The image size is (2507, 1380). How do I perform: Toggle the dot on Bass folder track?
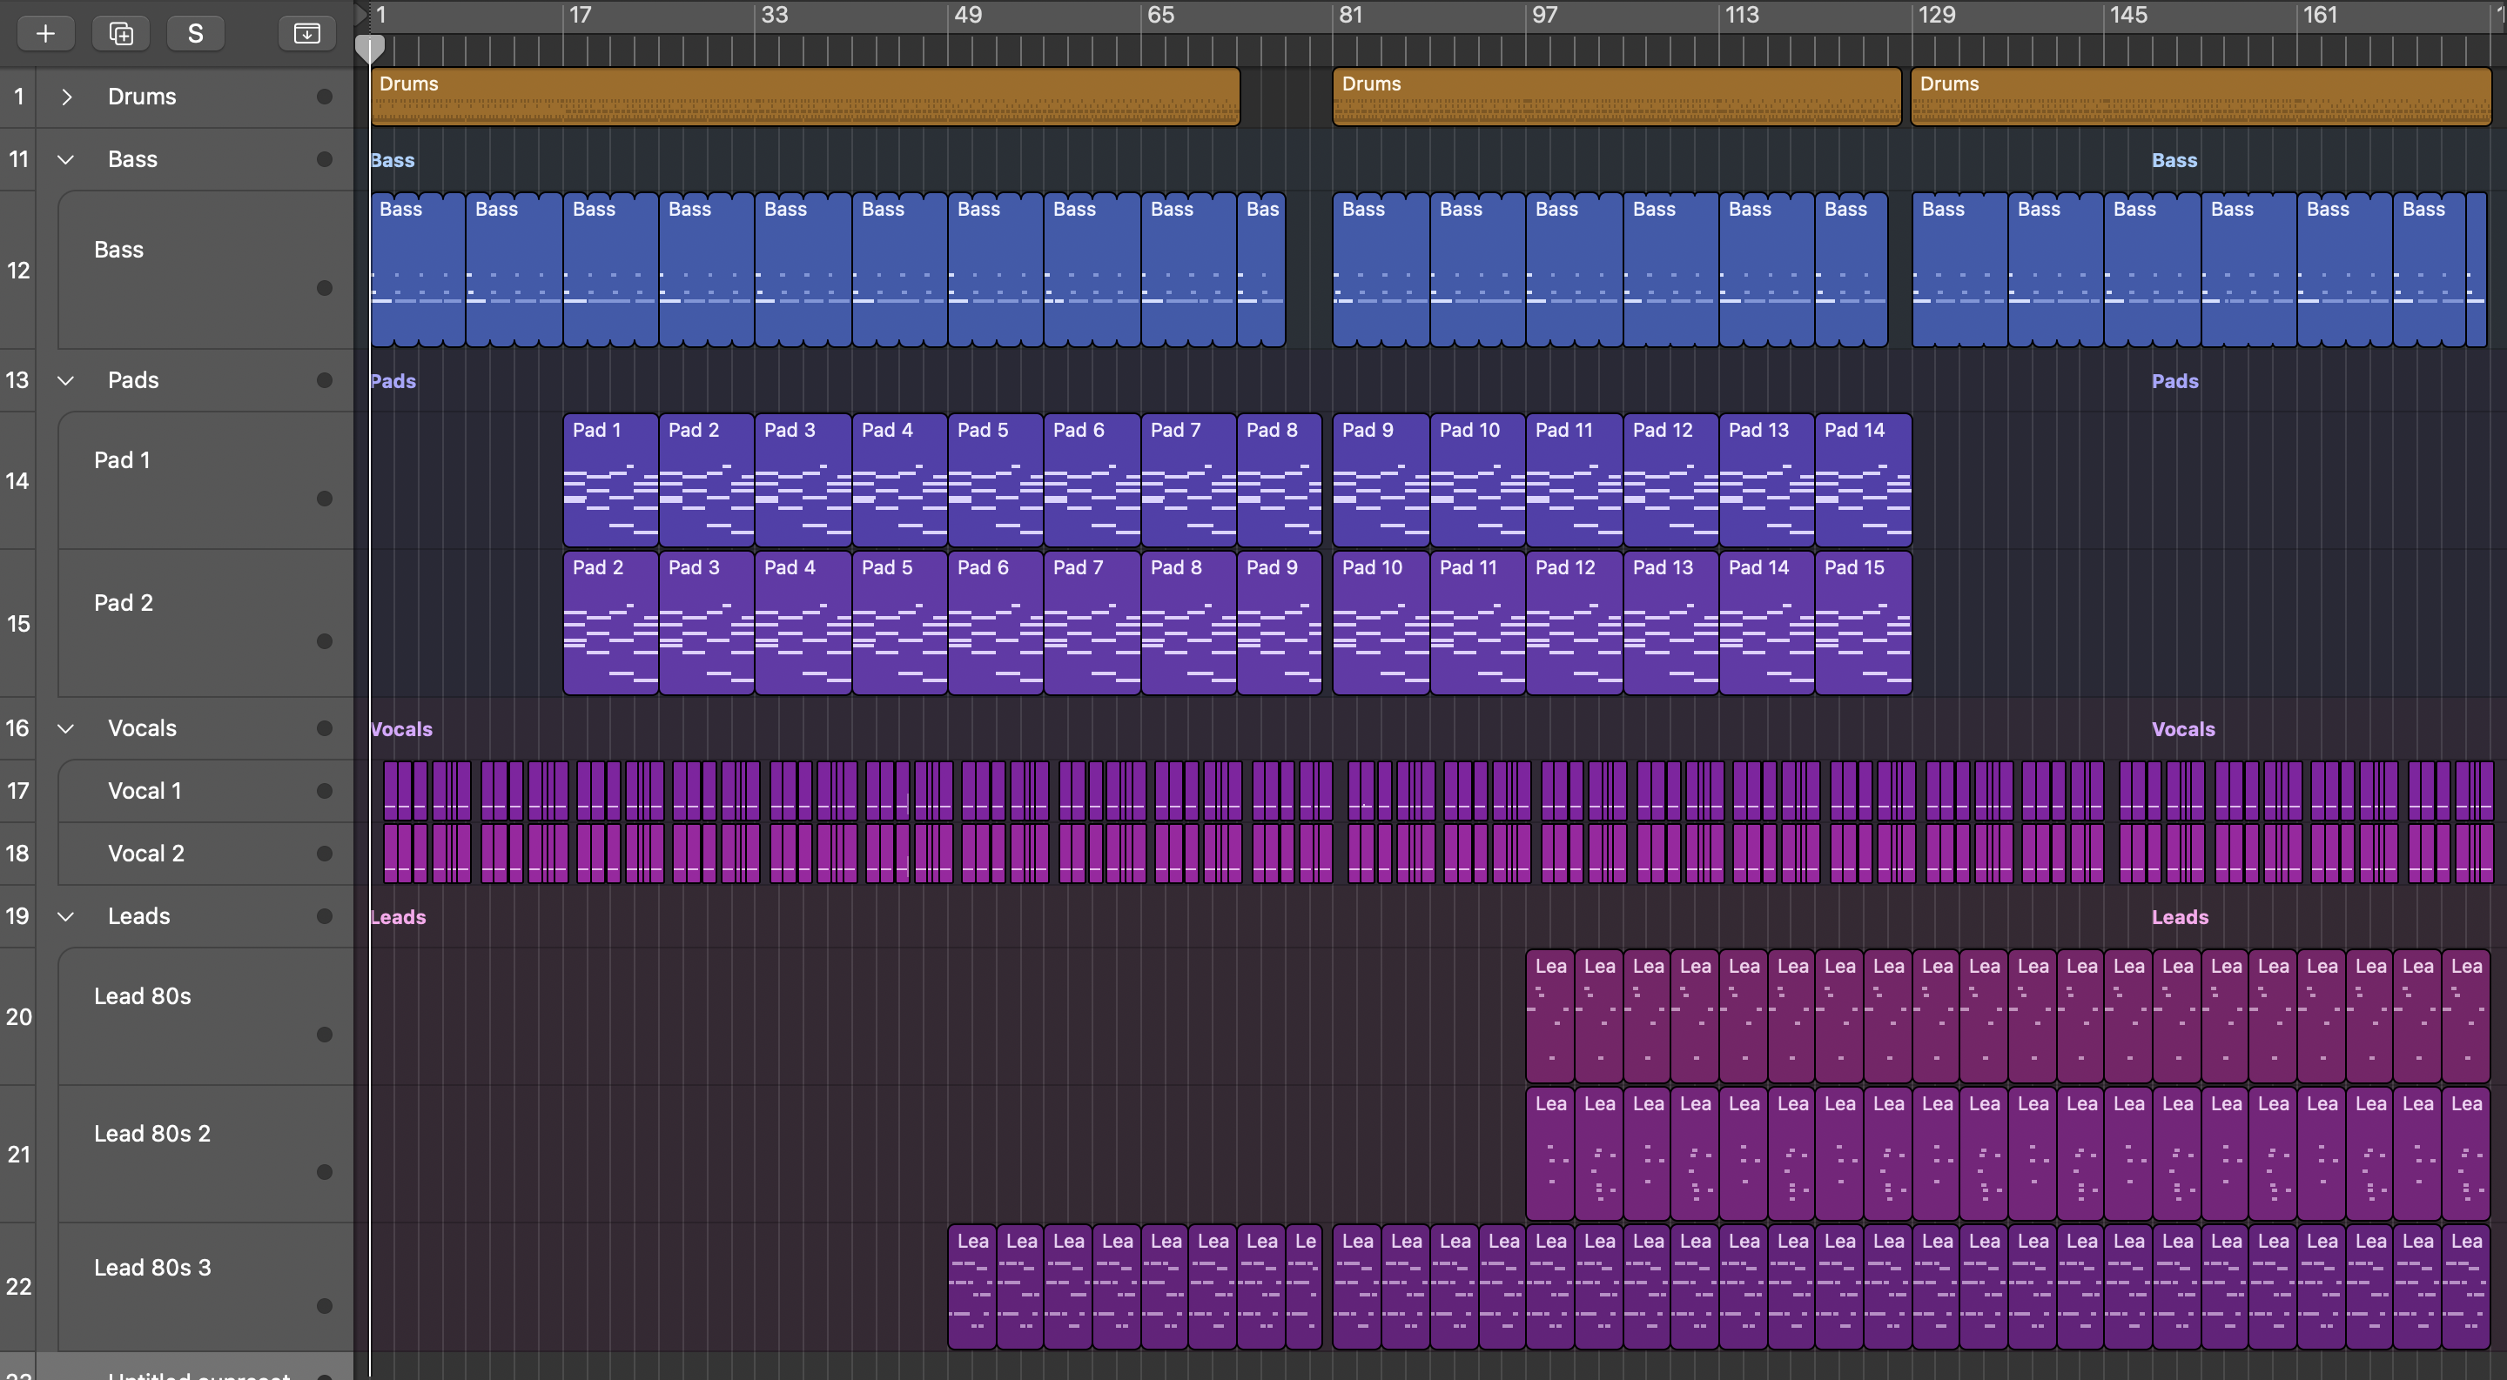pyautogui.click(x=324, y=159)
